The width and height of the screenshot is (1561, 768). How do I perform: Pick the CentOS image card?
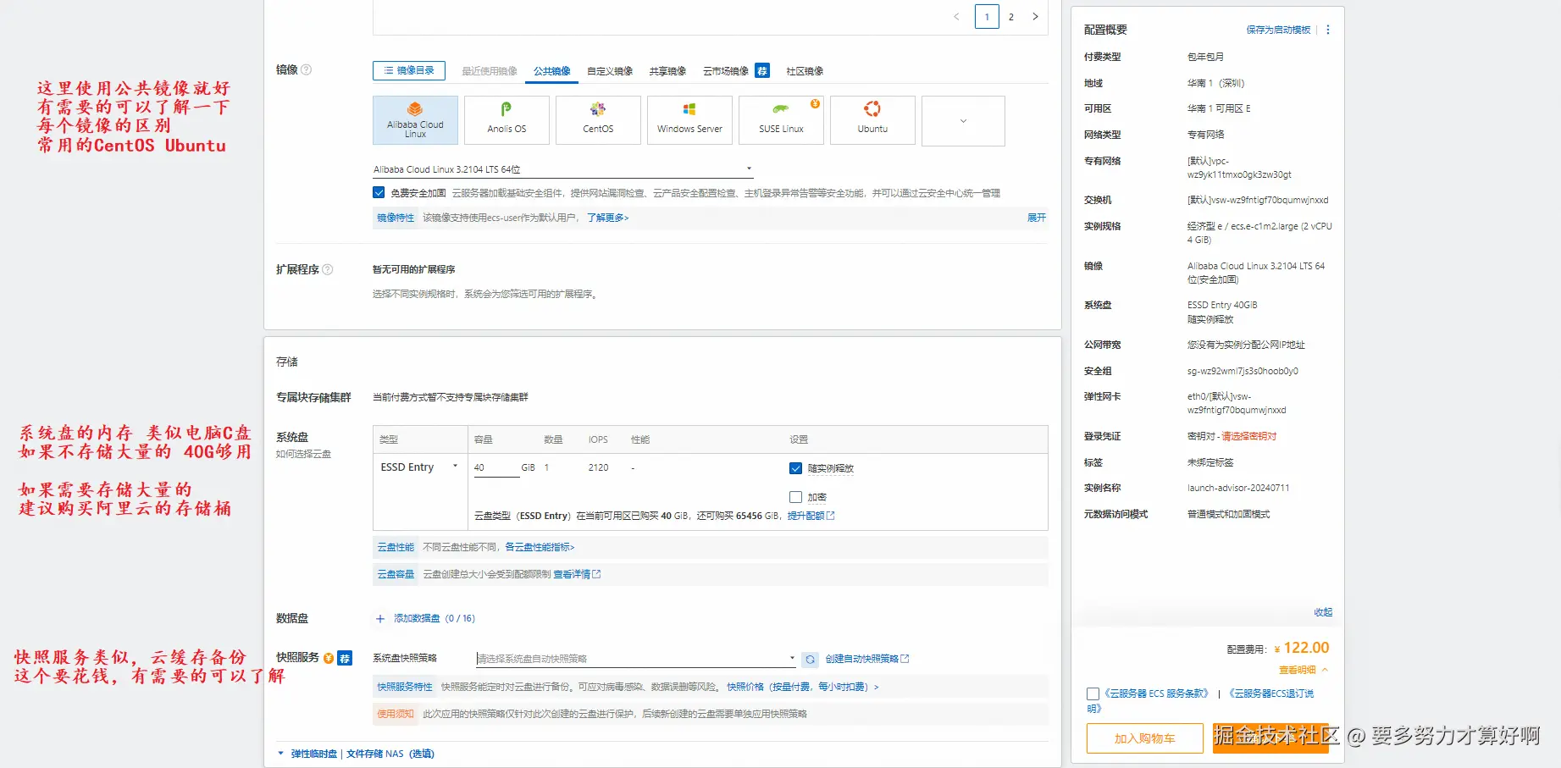pyautogui.click(x=598, y=120)
